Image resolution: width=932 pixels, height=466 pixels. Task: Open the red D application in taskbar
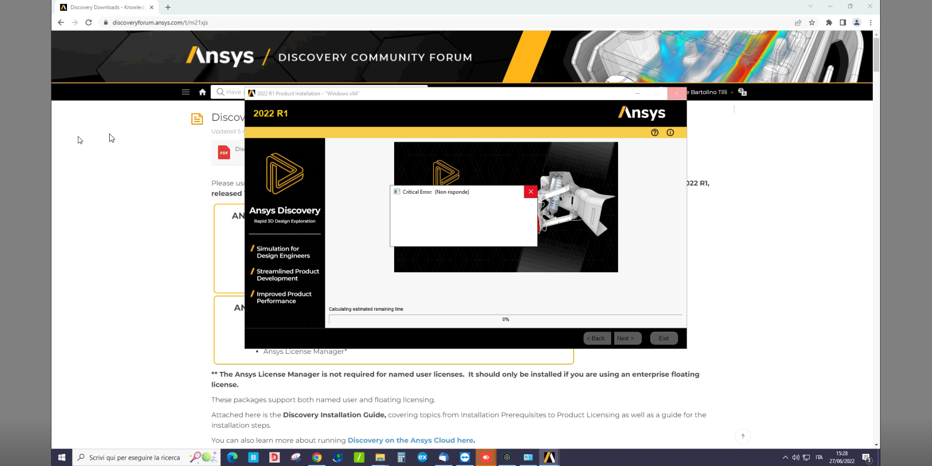tap(275, 457)
